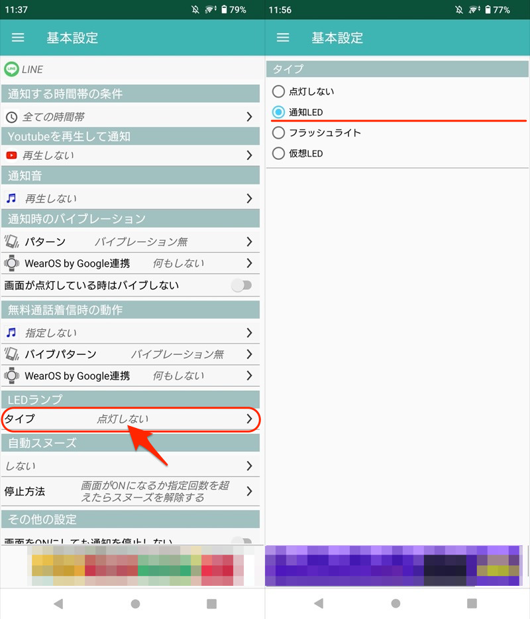Tap the purple ad banner at bottom right
Screen dimensions: 530x619
coord(397,567)
